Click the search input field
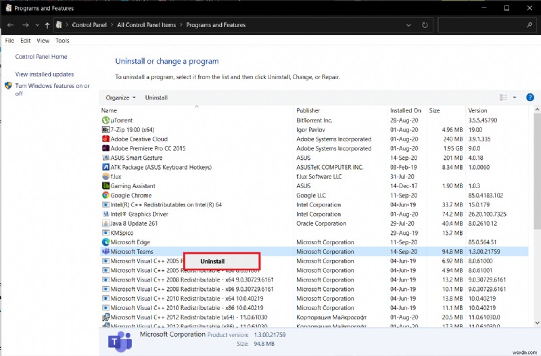Image resolution: width=541 pixels, height=356 pixels. click(481, 25)
